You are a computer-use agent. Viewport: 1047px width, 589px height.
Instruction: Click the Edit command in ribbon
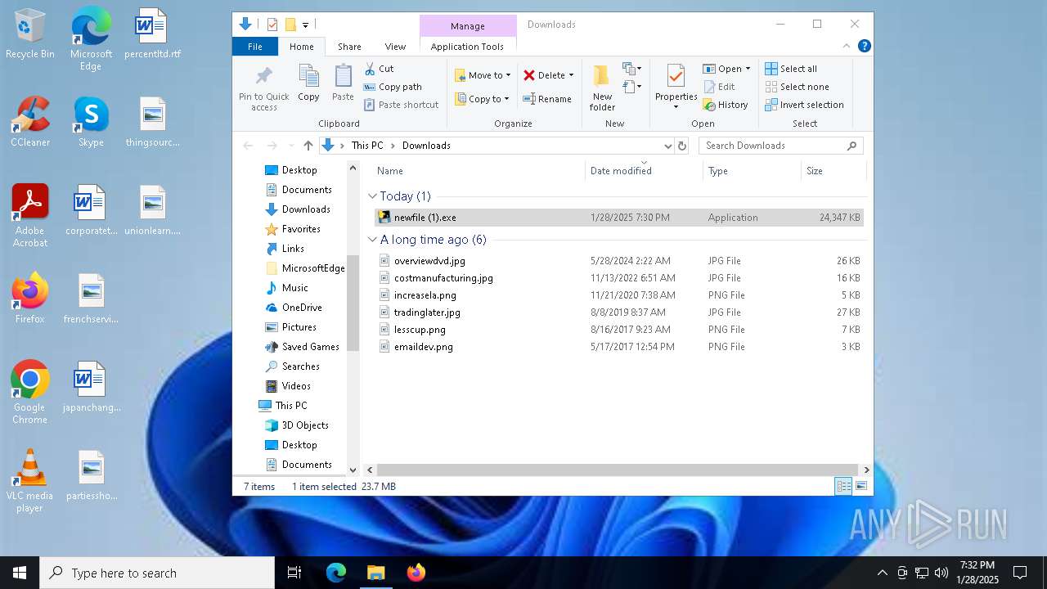pyautogui.click(x=719, y=87)
